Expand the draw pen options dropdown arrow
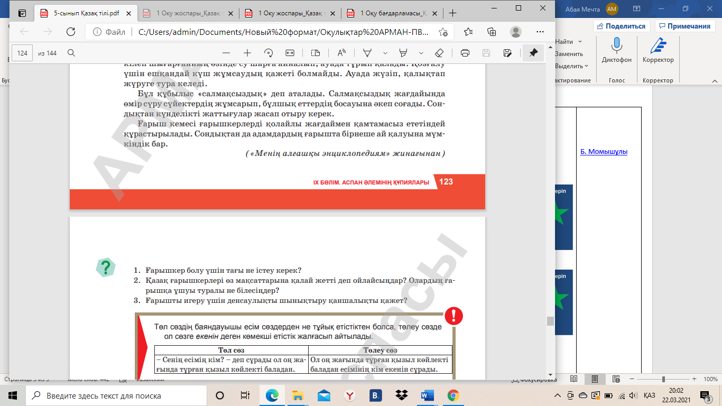 pos(385,53)
